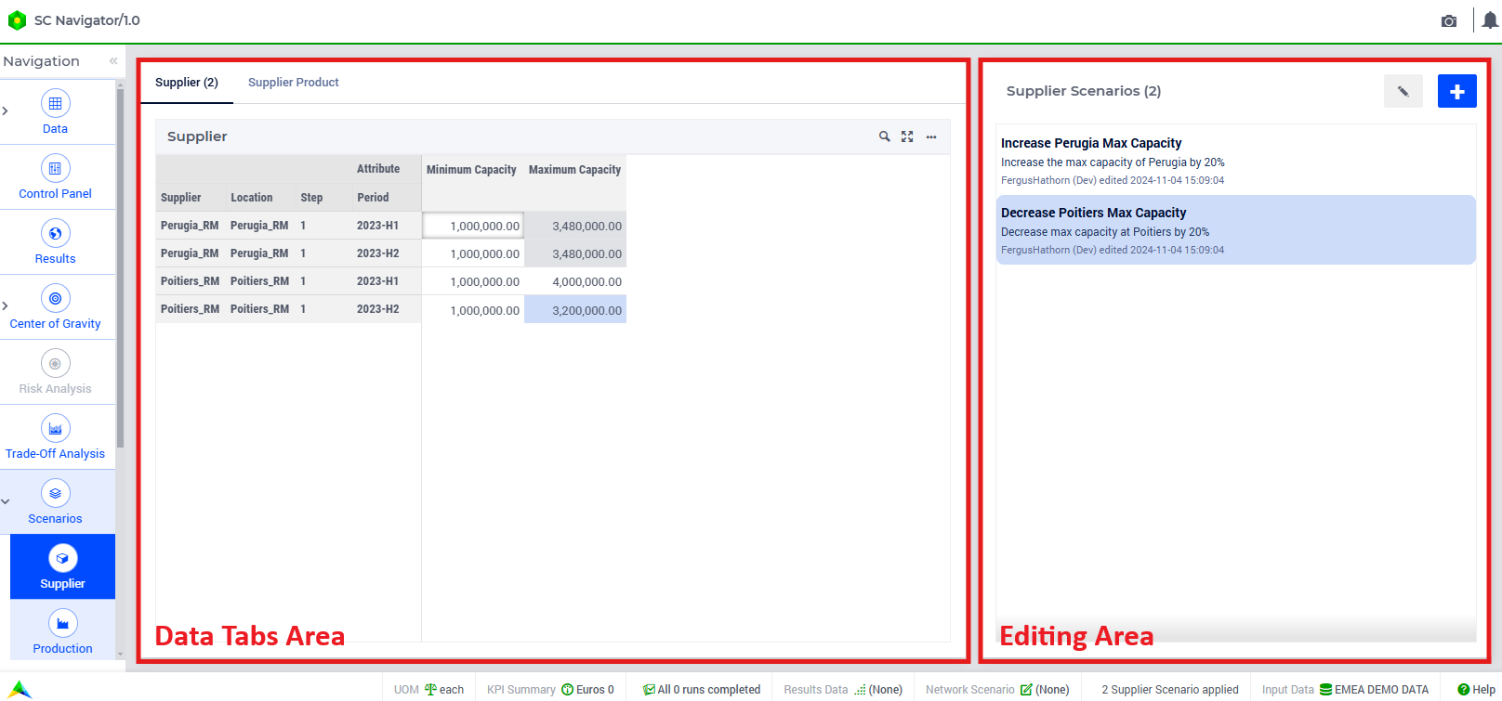The width and height of the screenshot is (1502, 701).
Task: Click Perugia 2023-H1 maximum capacity cell
Action: click(x=575, y=226)
